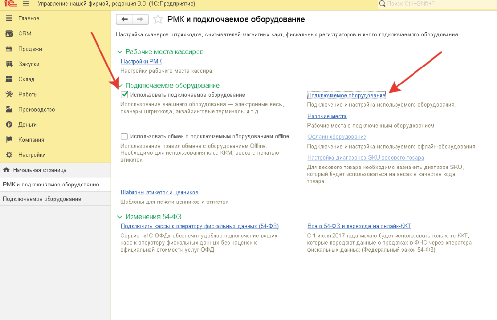The image size is (497, 320).
Task: Click the search magnifier icon
Action: (382, 4)
